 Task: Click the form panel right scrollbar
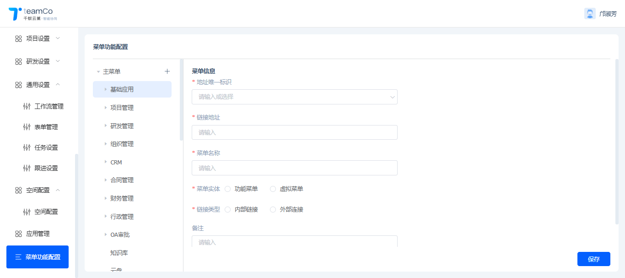tap(617, 142)
